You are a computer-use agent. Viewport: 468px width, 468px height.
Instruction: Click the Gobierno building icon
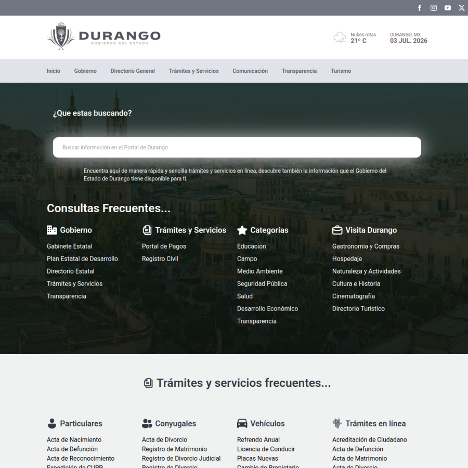(x=52, y=230)
